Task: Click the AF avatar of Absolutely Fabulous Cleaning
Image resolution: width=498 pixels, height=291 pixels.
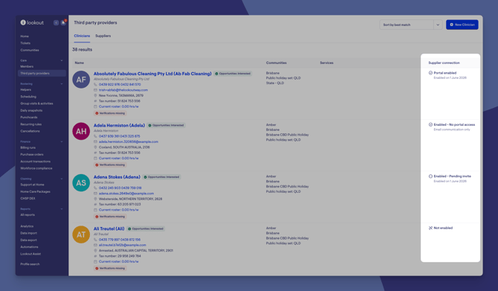Action: (81, 80)
